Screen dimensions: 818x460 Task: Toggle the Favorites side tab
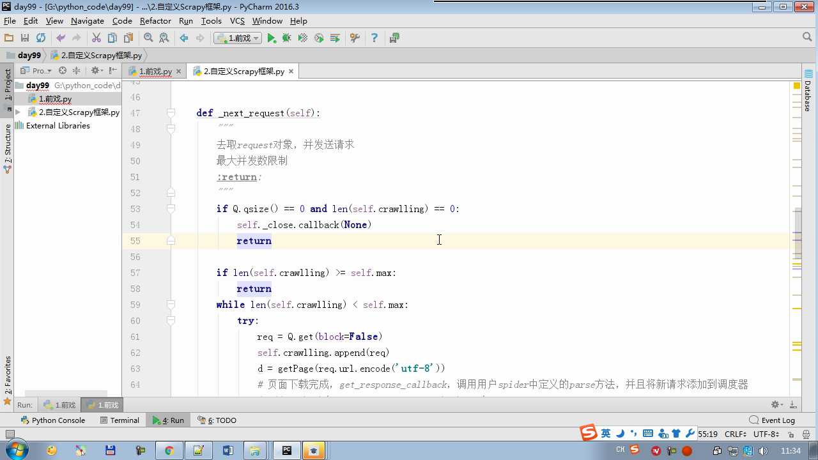tap(8, 380)
